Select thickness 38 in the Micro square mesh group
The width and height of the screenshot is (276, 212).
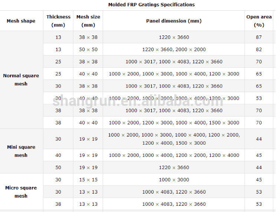click(x=58, y=204)
